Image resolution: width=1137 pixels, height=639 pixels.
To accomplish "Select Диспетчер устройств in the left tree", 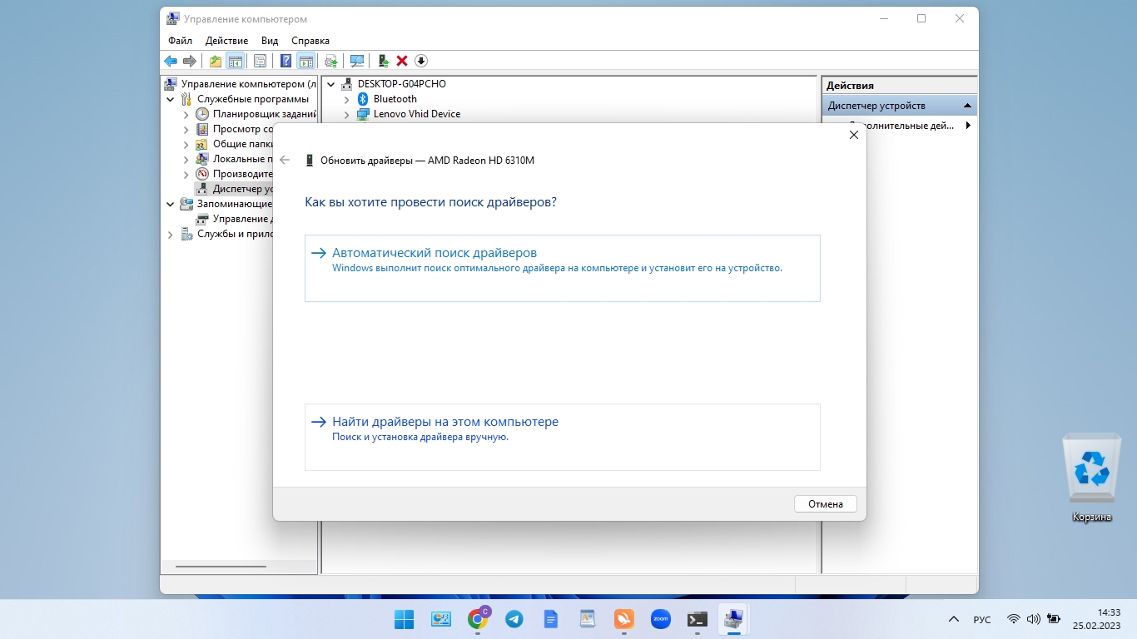I will pyautogui.click(x=235, y=189).
